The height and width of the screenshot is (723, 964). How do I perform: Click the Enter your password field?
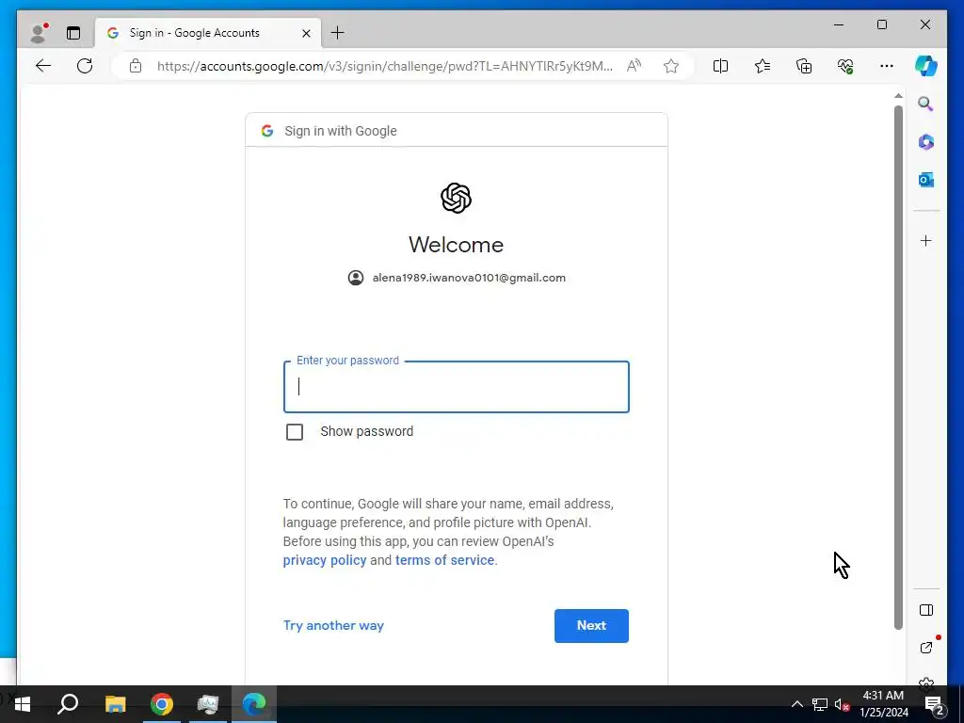coord(457,387)
